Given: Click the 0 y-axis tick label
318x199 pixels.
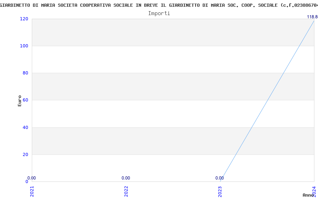Looking at the screenshot, I should (27, 181).
